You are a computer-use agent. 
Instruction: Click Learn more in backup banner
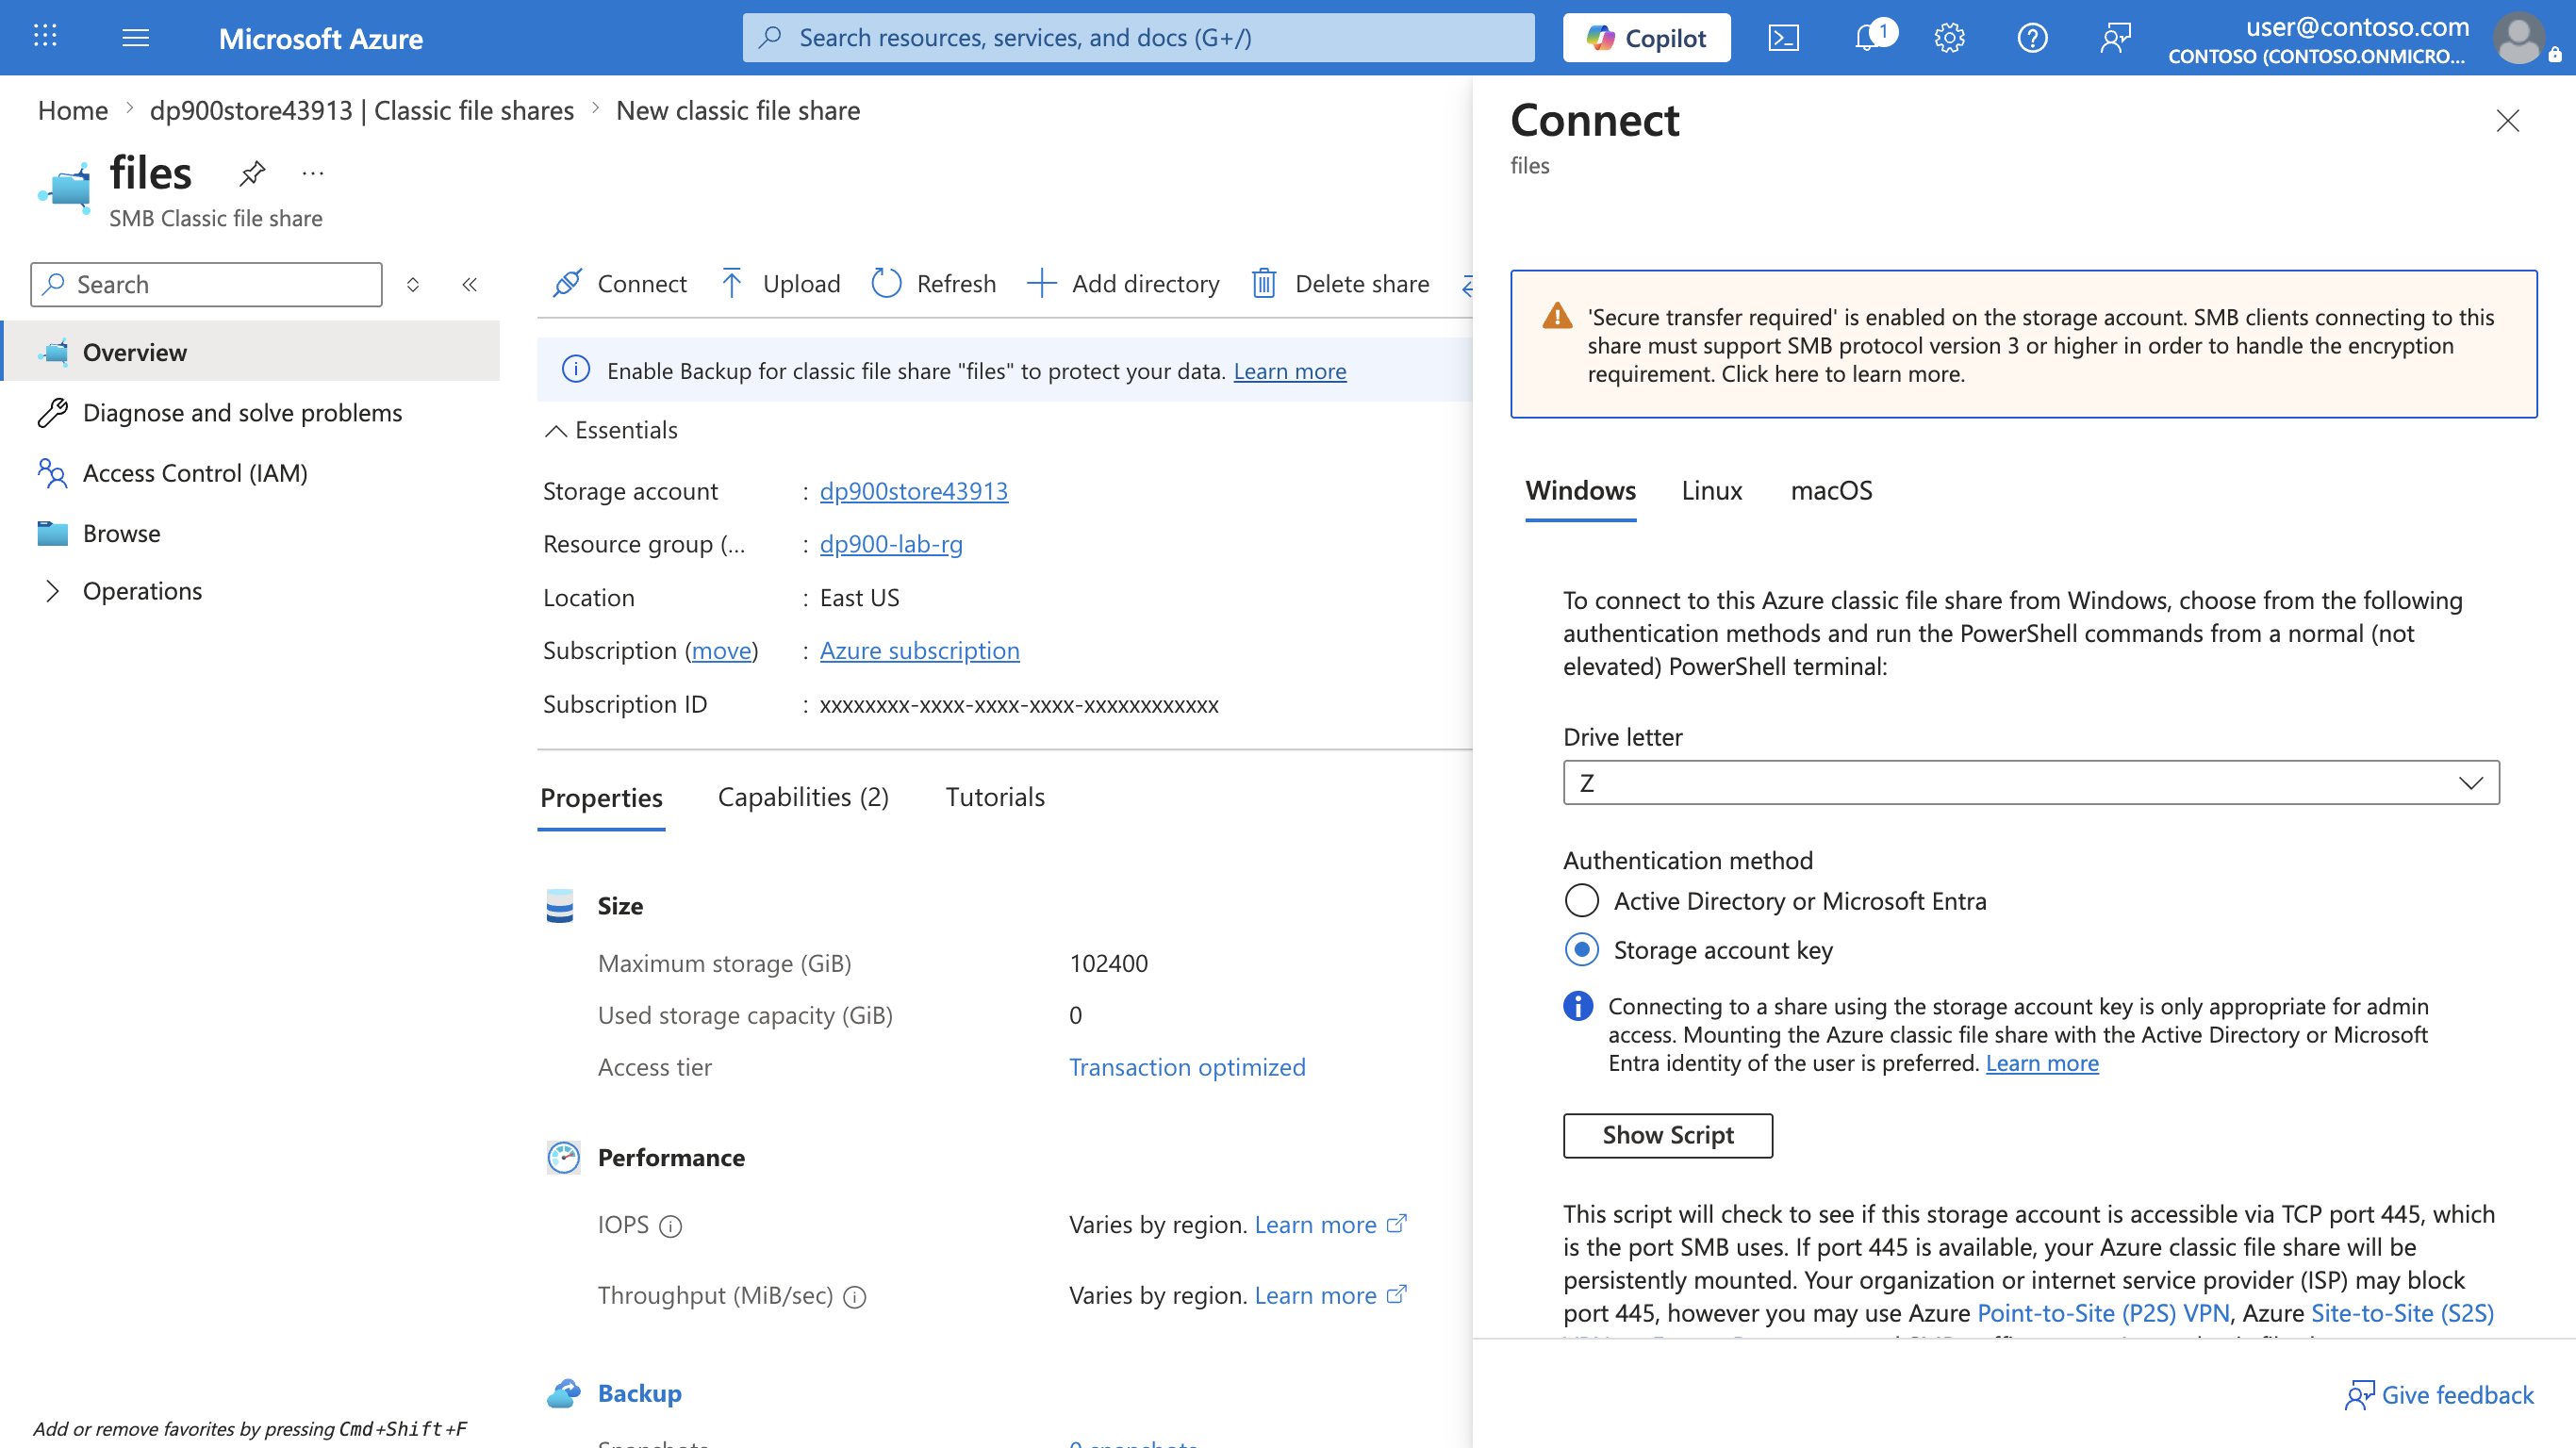click(1289, 371)
